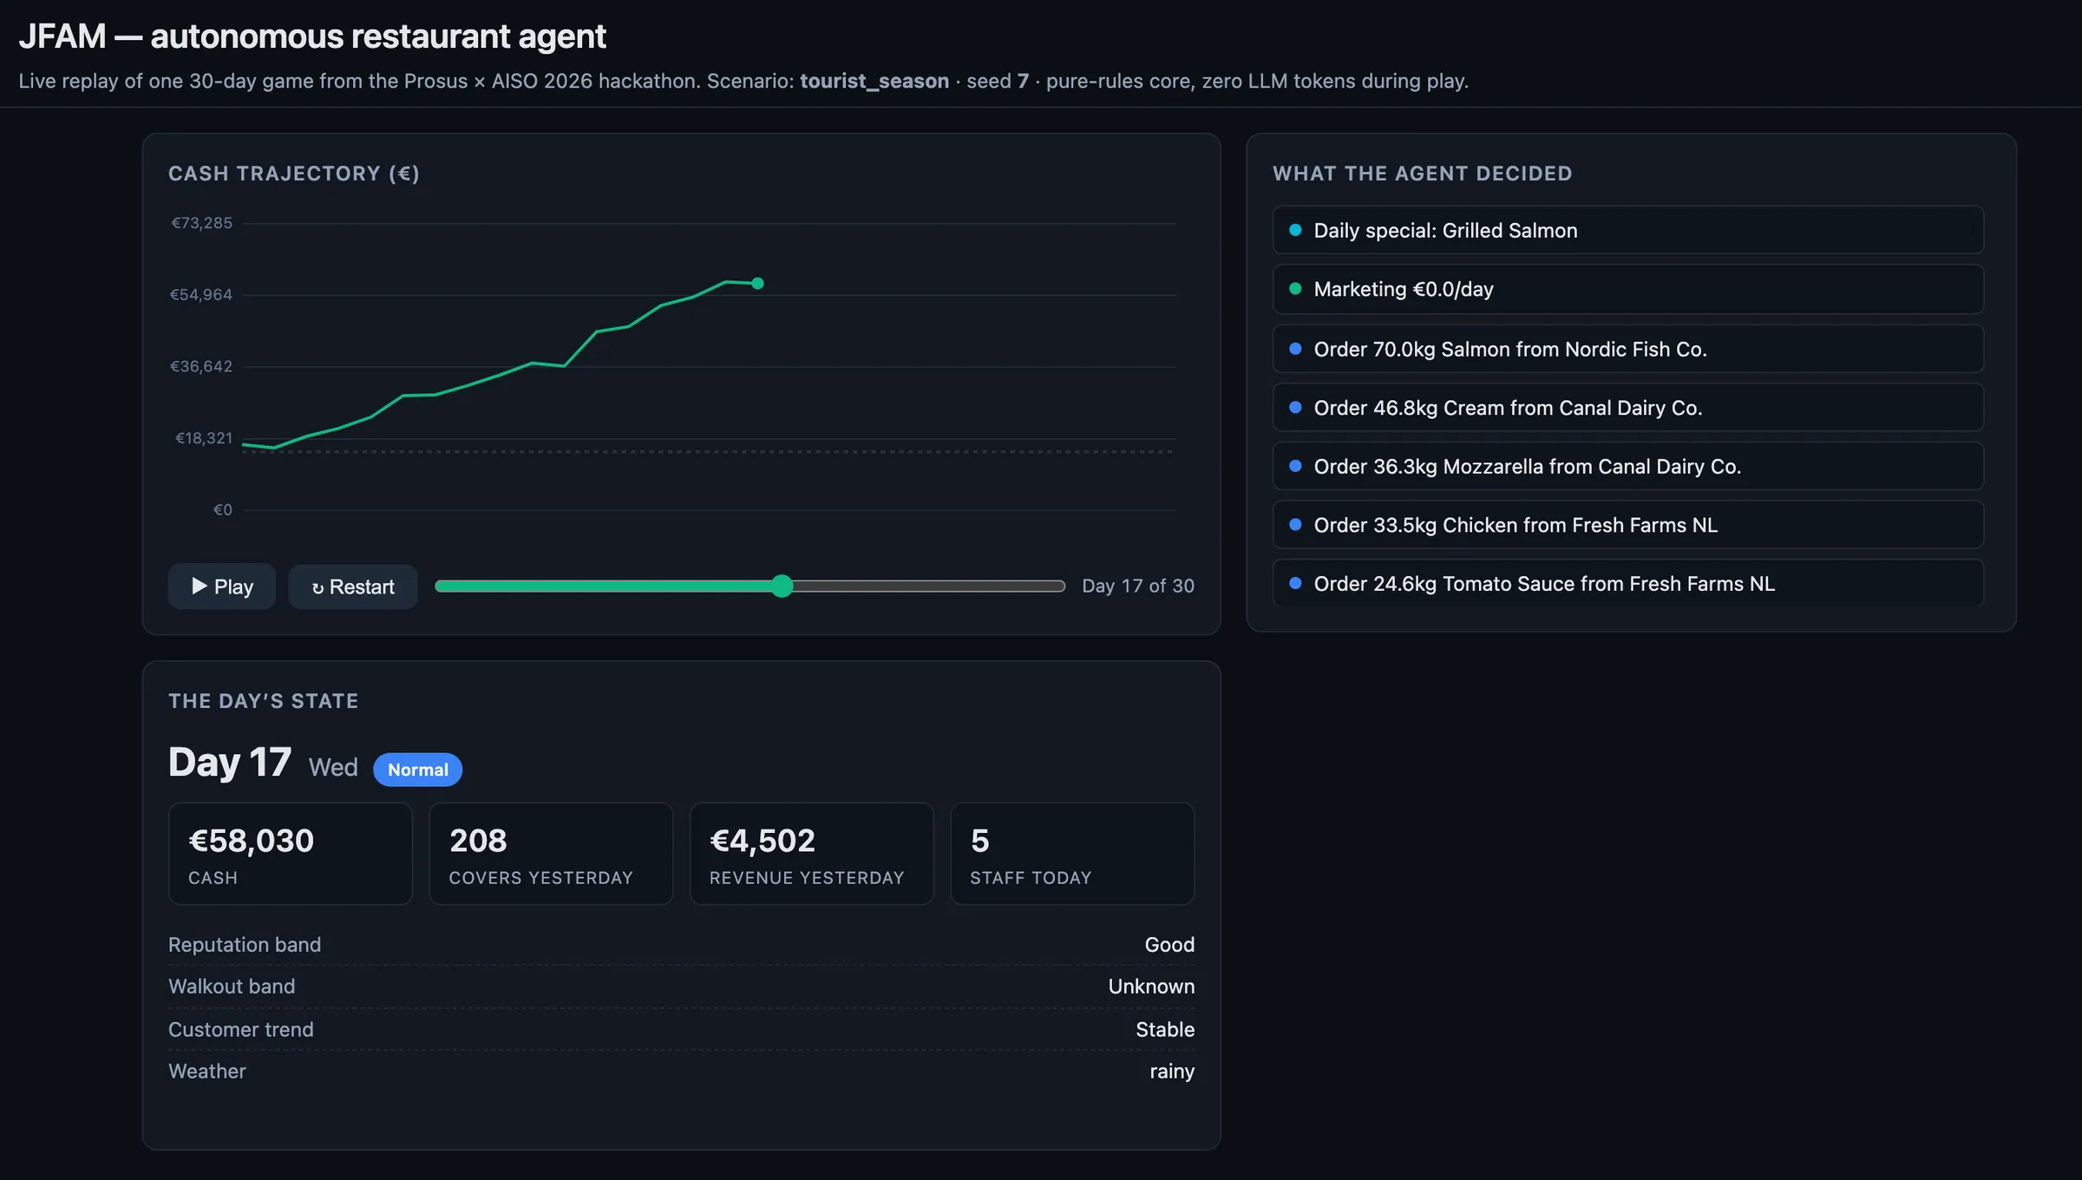Select the 'Marketing €0.0/day' decision row
The image size is (2082, 1180).
pos(1627,289)
